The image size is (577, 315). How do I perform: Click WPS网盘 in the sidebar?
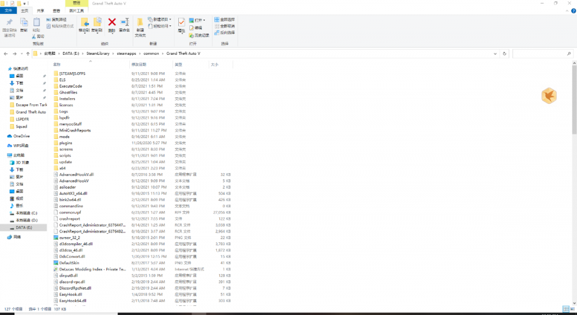coord(18,146)
